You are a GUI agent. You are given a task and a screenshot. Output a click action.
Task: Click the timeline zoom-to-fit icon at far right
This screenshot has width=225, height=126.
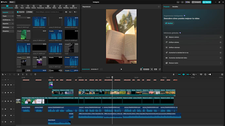[x=222, y=74]
